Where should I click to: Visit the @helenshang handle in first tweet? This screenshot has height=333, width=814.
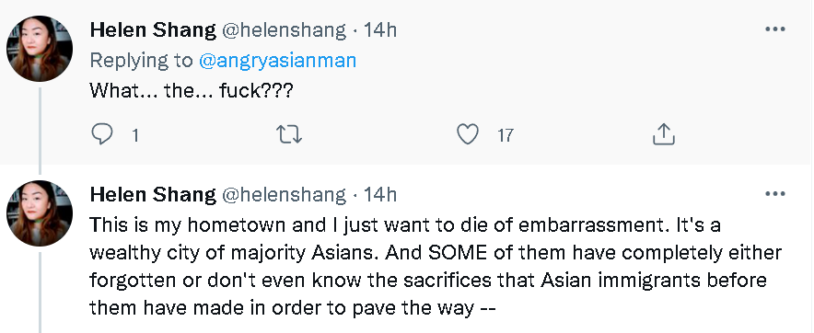tap(284, 30)
